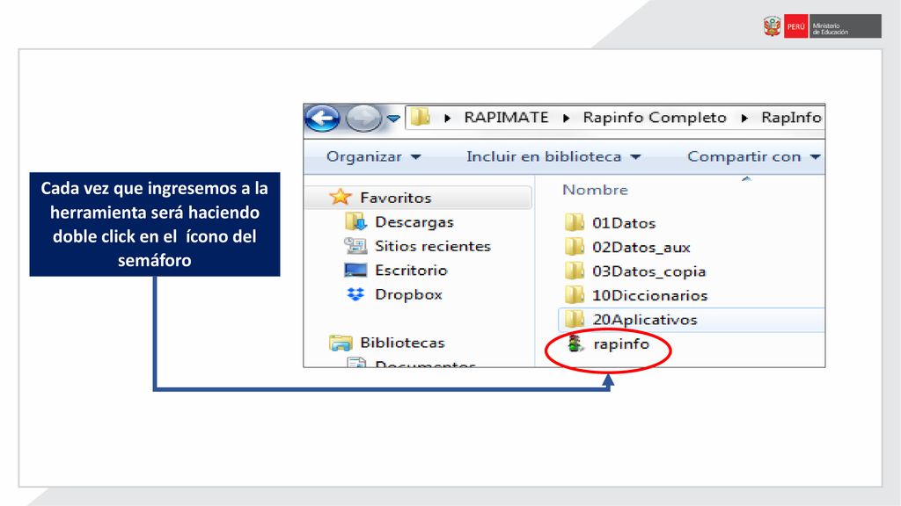Click the 20Aplicativos folder icon
Viewport: 901px width, 506px height.
coord(574,319)
